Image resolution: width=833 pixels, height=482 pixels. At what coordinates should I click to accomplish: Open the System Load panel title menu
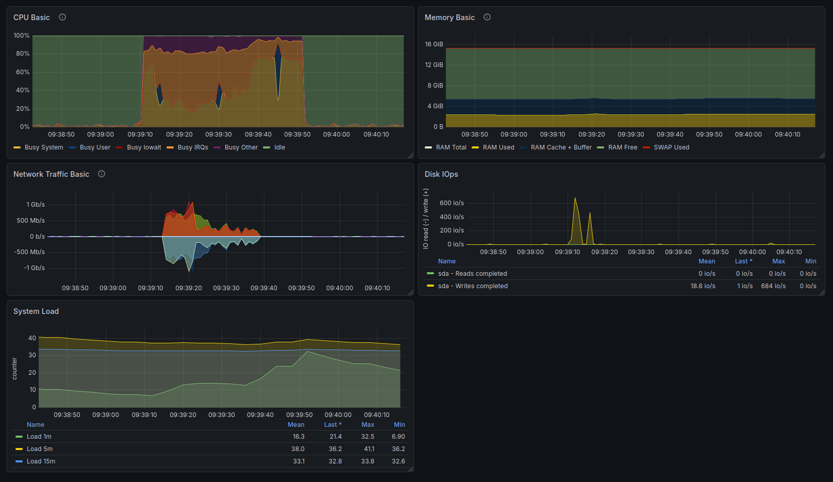pyautogui.click(x=36, y=311)
